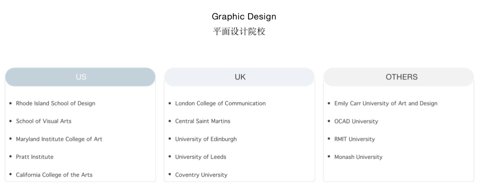Open Monash University

click(x=358, y=157)
